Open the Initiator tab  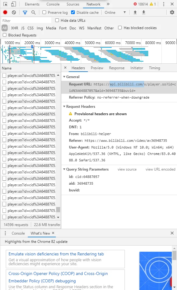pos(137,68)
